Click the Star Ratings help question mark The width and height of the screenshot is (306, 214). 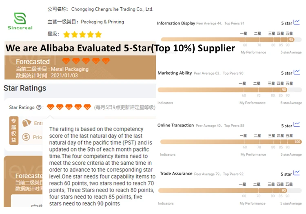39,108
